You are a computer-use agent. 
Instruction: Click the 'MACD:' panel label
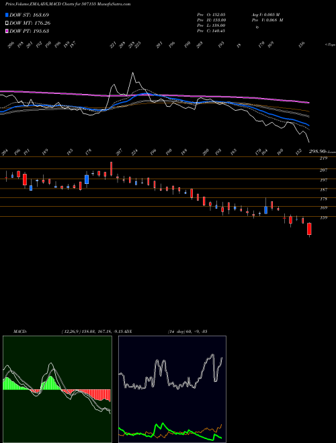click(x=20, y=332)
